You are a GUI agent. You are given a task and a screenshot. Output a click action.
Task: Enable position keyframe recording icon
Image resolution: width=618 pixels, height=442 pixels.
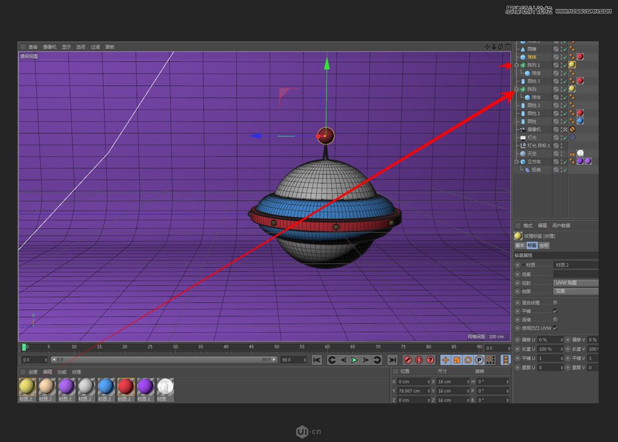[x=444, y=360]
